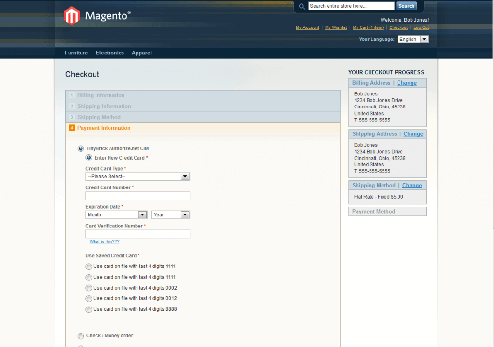The image size is (494, 347).
Task: Open the Your Language dropdown
Action: pyautogui.click(x=413, y=40)
